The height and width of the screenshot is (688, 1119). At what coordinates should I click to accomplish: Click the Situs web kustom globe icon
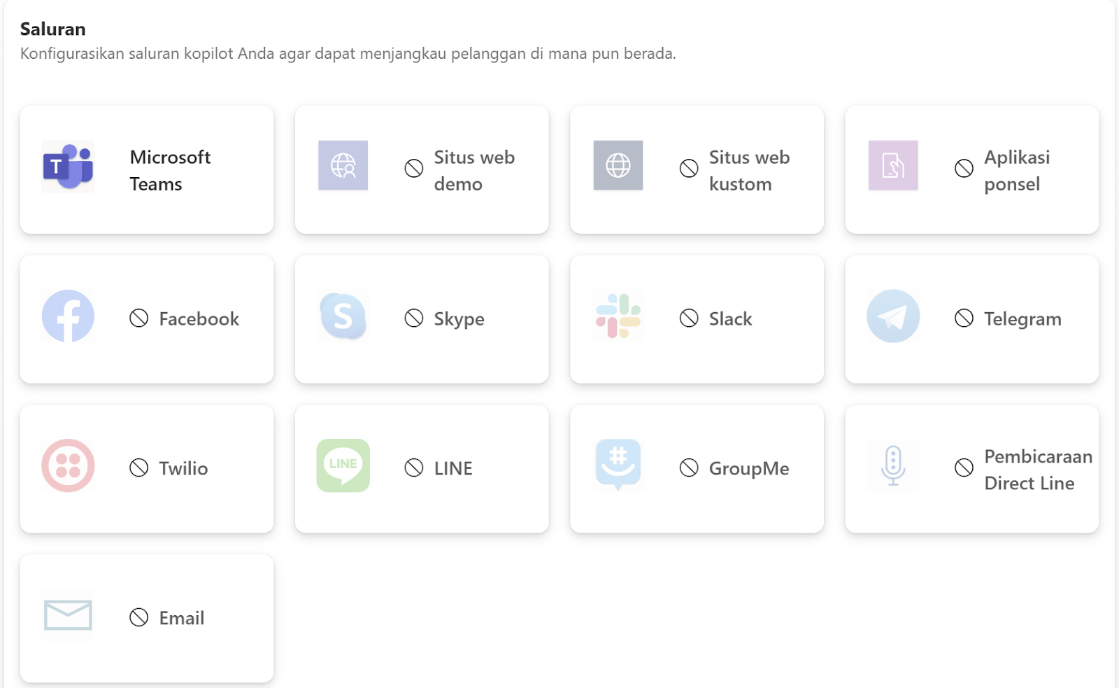pyautogui.click(x=618, y=165)
